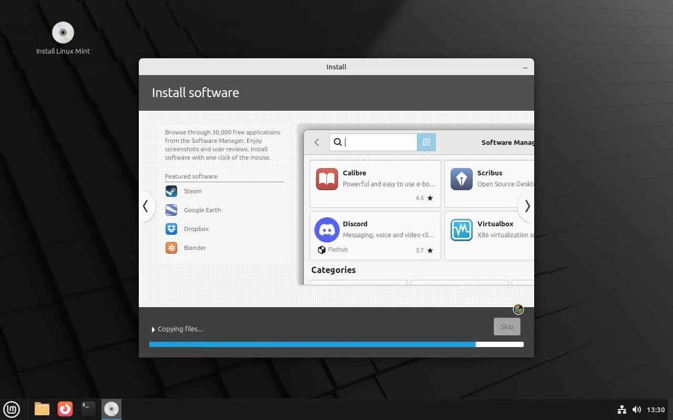Click the Flathub label under Discord
The height and width of the screenshot is (420, 673).
pyautogui.click(x=338, y=250)
